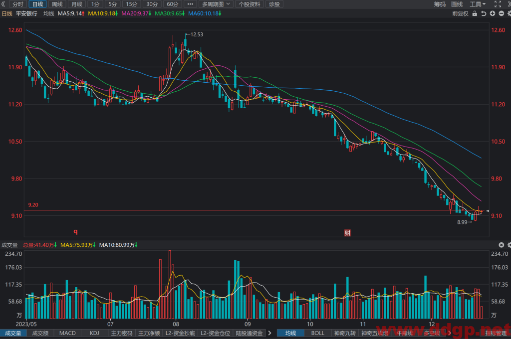Click the 财 financial report marker
Image resolution: width=511 pixels, height=339 pixels.
(x=347, y=233)
